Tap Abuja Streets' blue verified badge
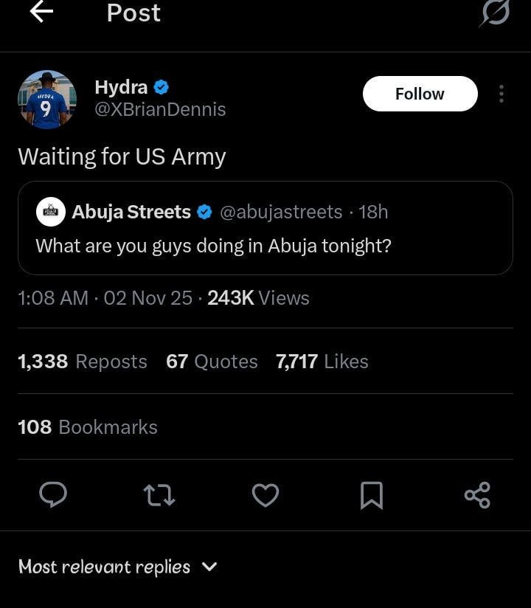The height and width of the screenshot is (608, 531). tap(205, 213)
